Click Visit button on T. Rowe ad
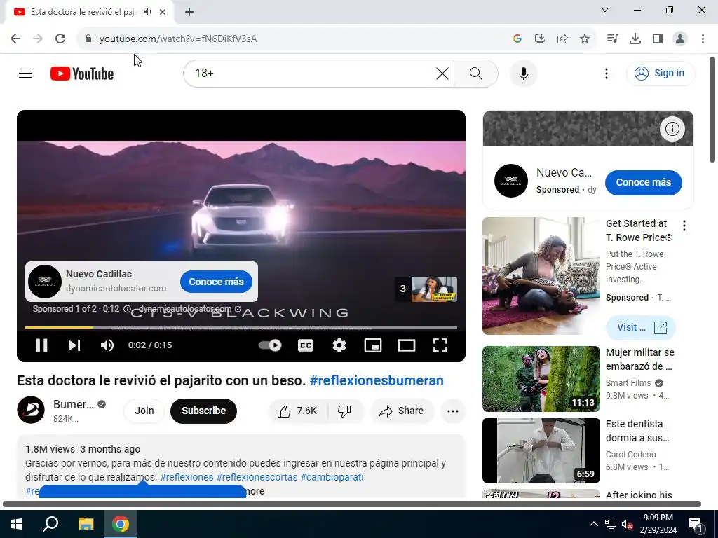The width and height of the screenshot is (718, 538). pos(641,327)
